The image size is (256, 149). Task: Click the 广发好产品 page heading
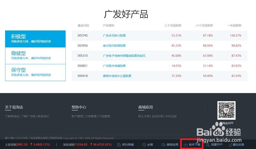(126, 14)
